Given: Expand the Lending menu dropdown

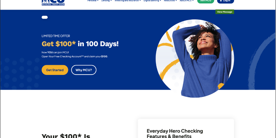Looking at the screenshot, I should [107, 1].
